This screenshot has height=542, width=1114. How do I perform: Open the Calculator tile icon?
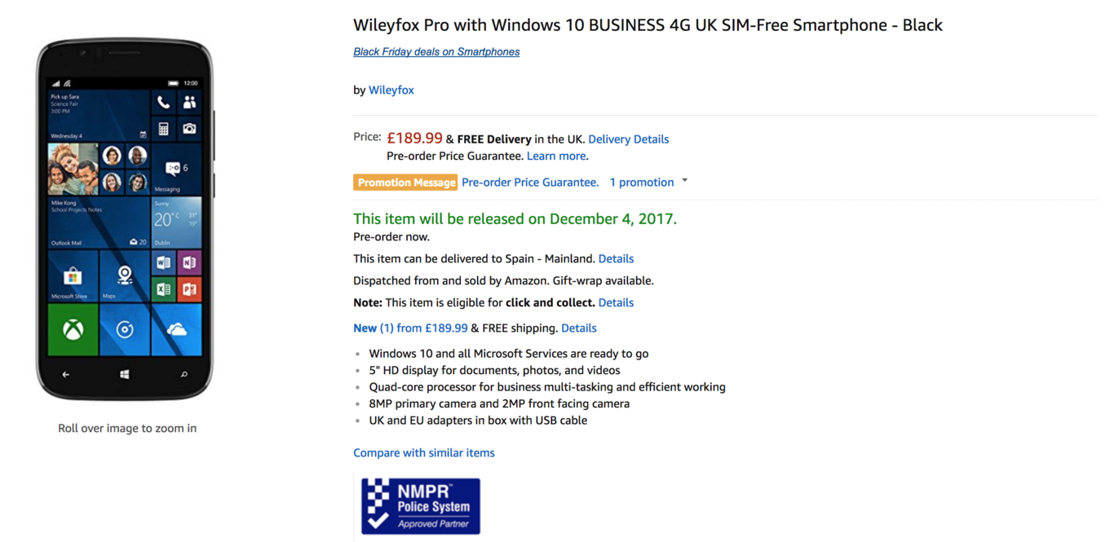166,127
